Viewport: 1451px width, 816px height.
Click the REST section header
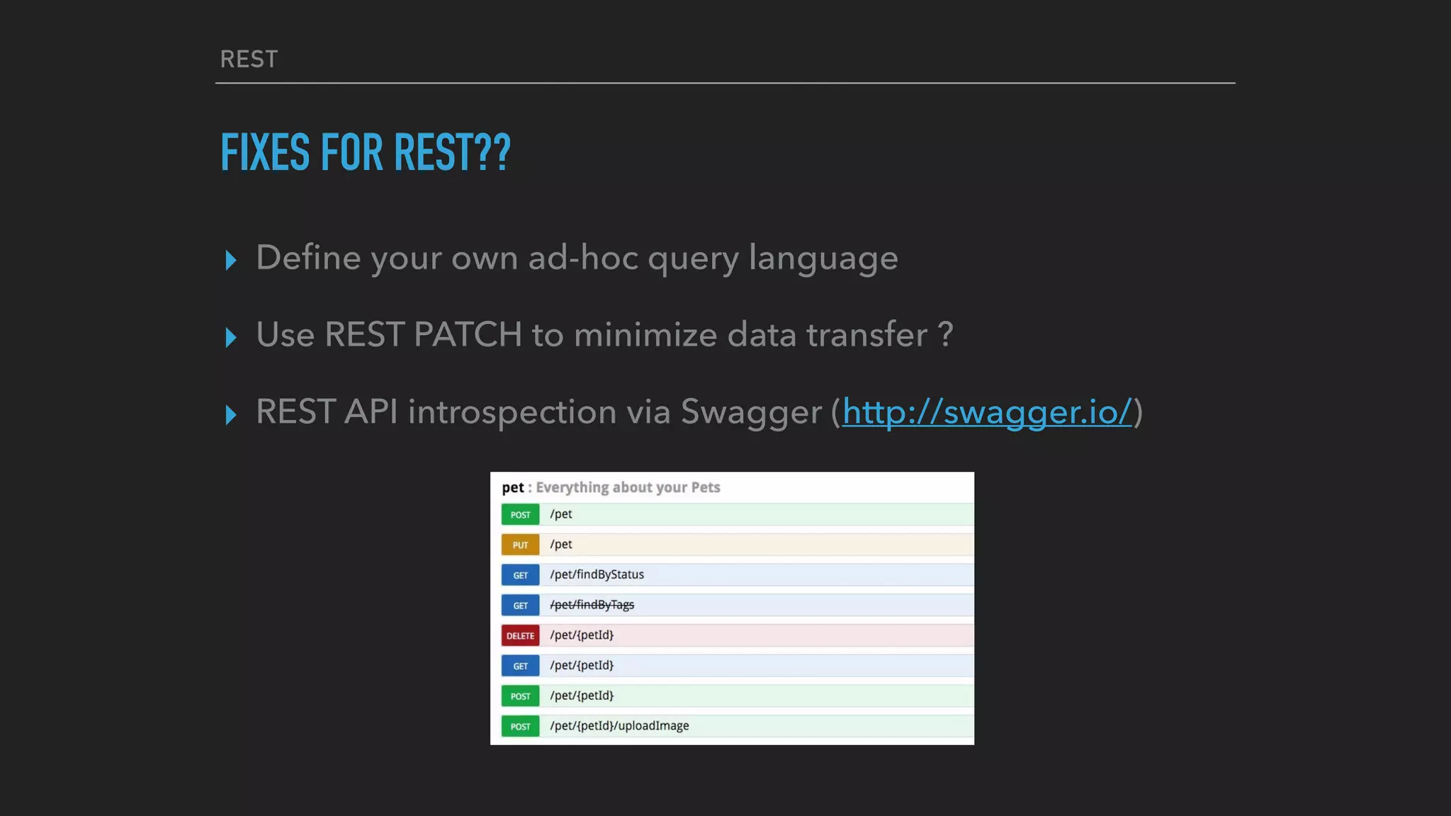pos(249,59)
